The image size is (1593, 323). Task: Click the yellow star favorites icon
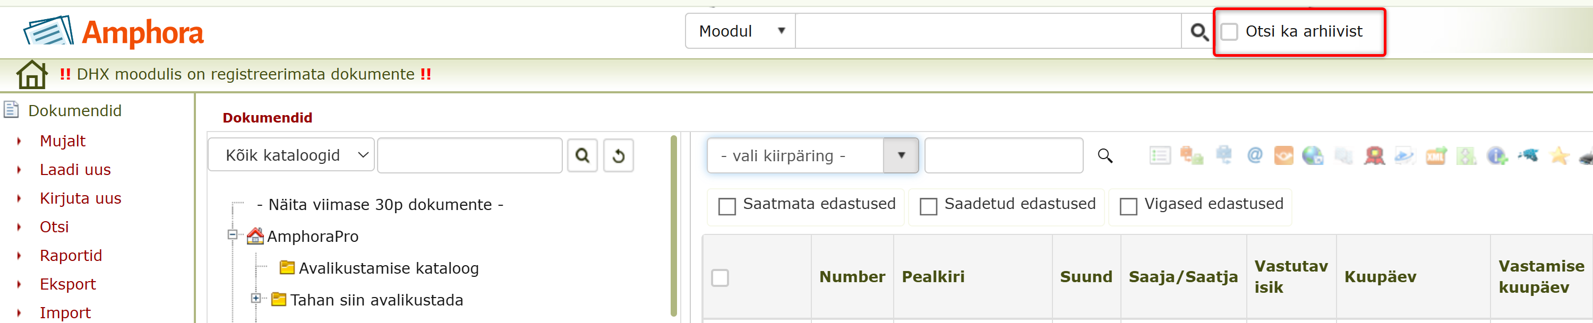pyautogui.click(x=1559, y=155)
